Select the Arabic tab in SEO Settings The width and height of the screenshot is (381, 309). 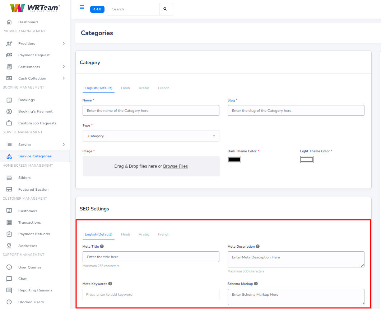[144, 234]
